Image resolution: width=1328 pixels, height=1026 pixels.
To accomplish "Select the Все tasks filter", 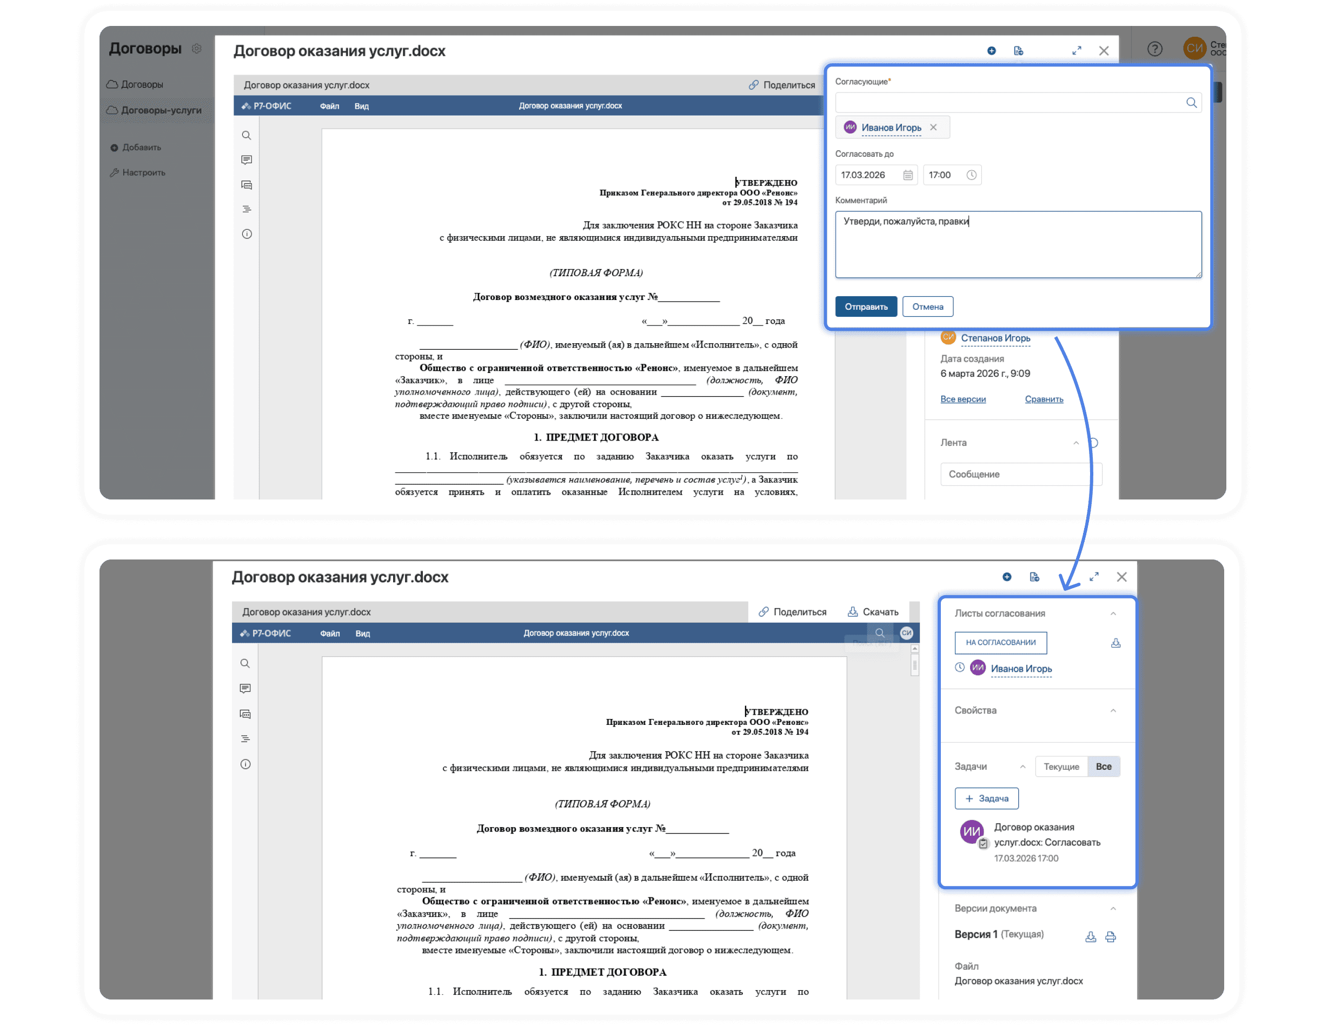I will [x=1103, y=767].
